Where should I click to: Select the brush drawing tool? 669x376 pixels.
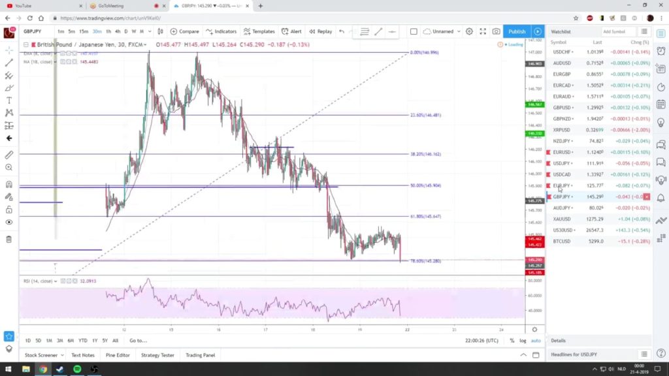click(x=9, y=88)
